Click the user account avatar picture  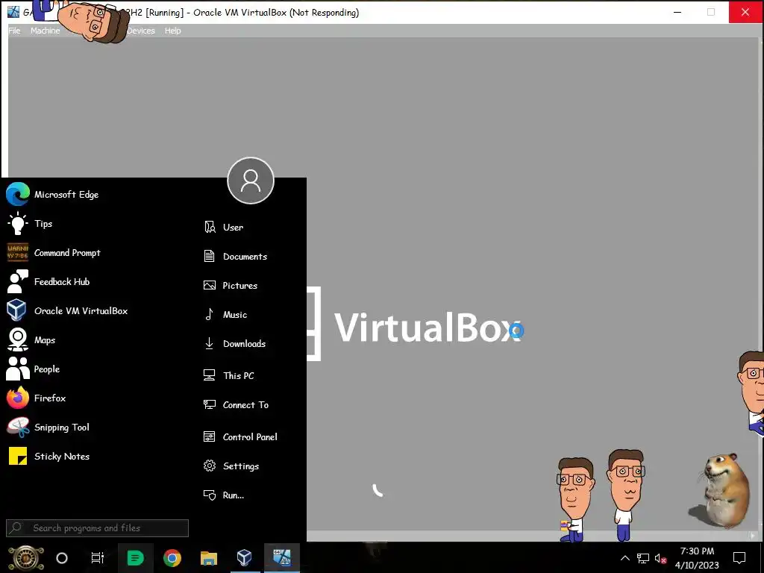251,181
